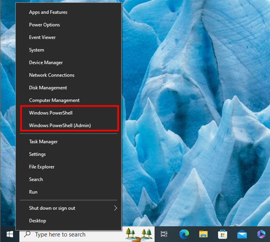This screenshot has height=242, width=270.
Task: Launch Windows PowerShell (Admin)
Action: click(x=68, y=125)
